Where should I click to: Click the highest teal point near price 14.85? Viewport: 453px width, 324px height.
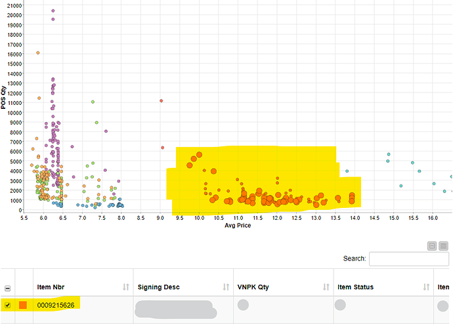pyautogui.click(x=388, y=154)
